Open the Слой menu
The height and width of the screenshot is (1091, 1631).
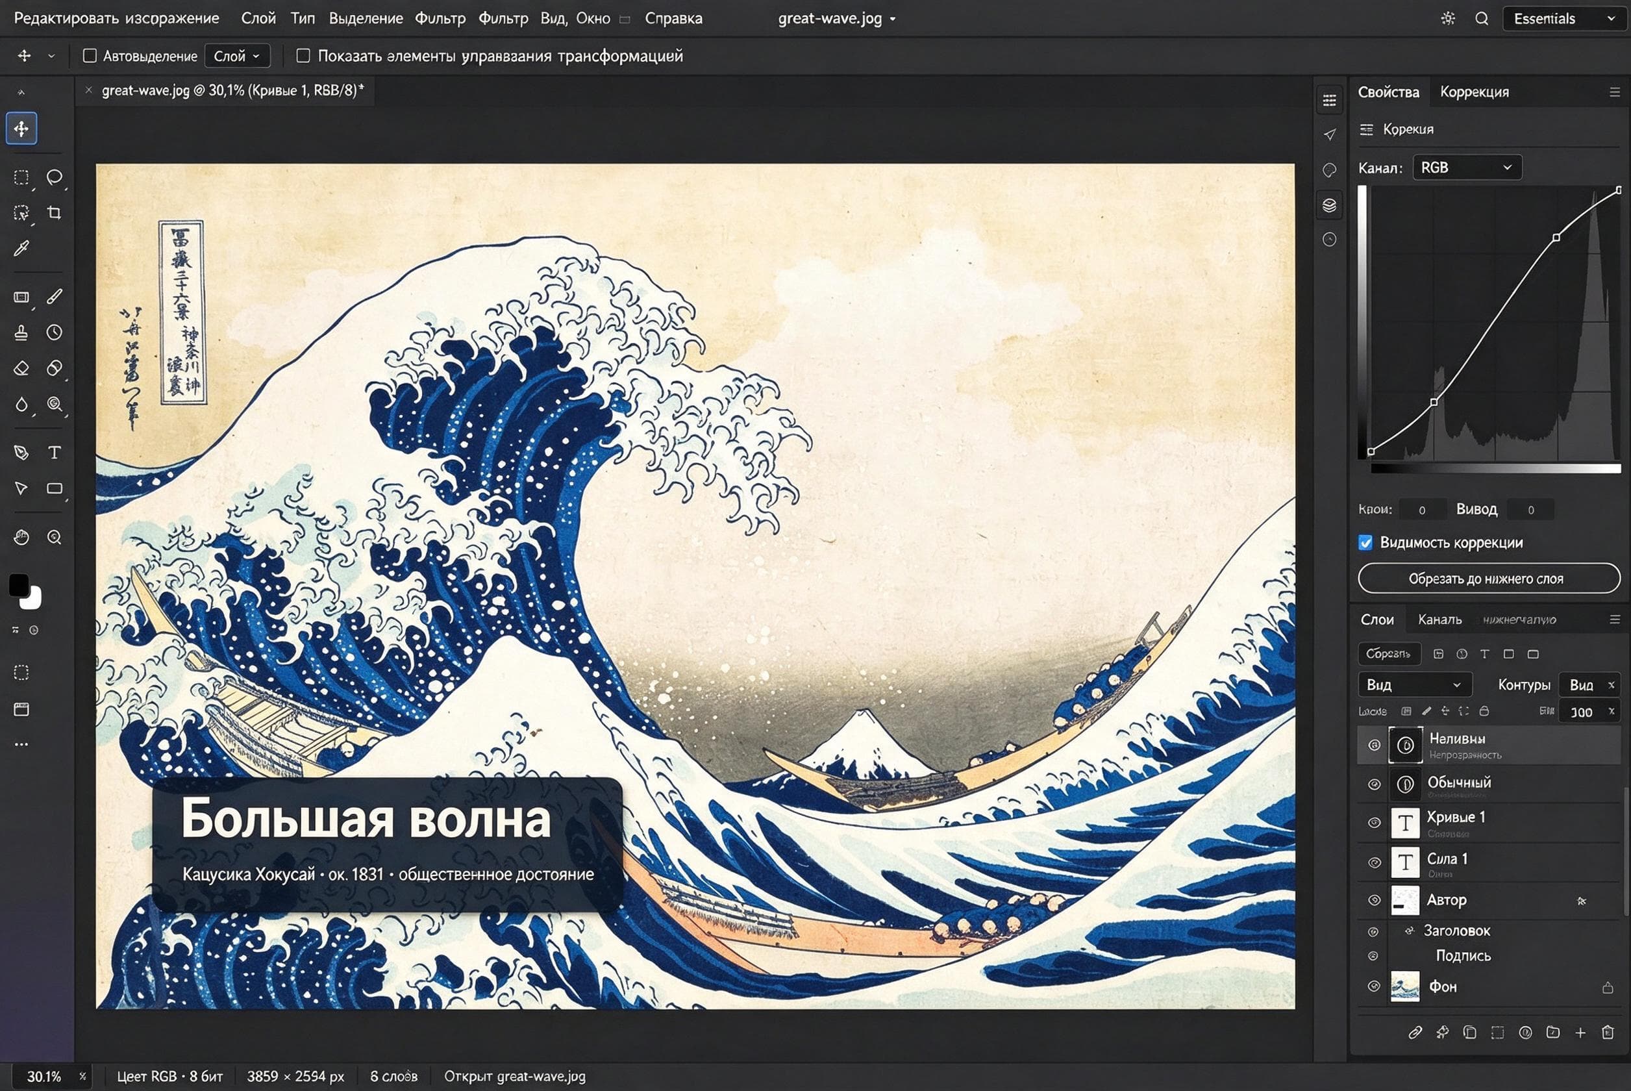[258, 19]
